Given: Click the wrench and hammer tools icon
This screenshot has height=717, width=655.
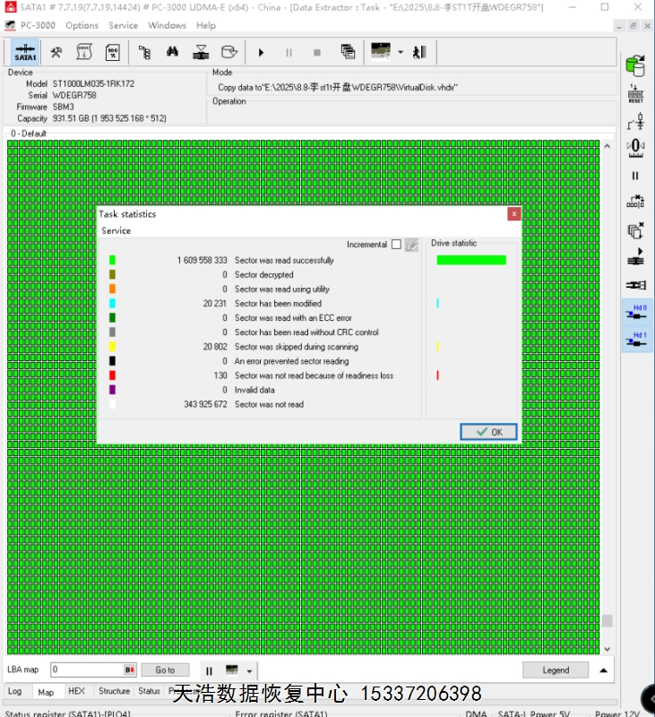Looking at the screenshot, I should point(56,52).
